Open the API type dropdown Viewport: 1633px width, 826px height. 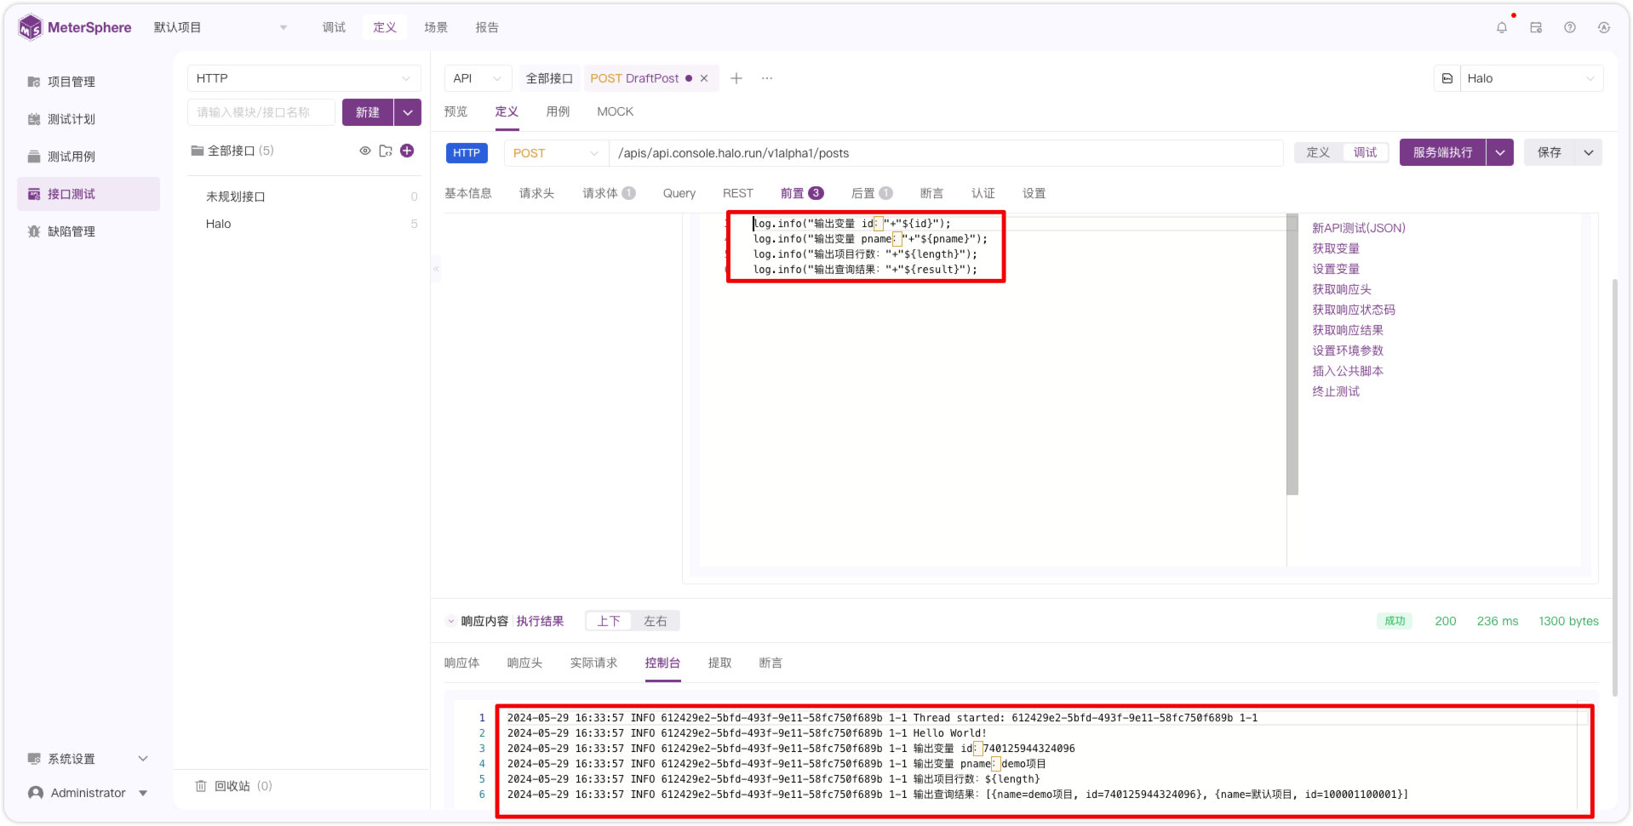tap(478, 78)
